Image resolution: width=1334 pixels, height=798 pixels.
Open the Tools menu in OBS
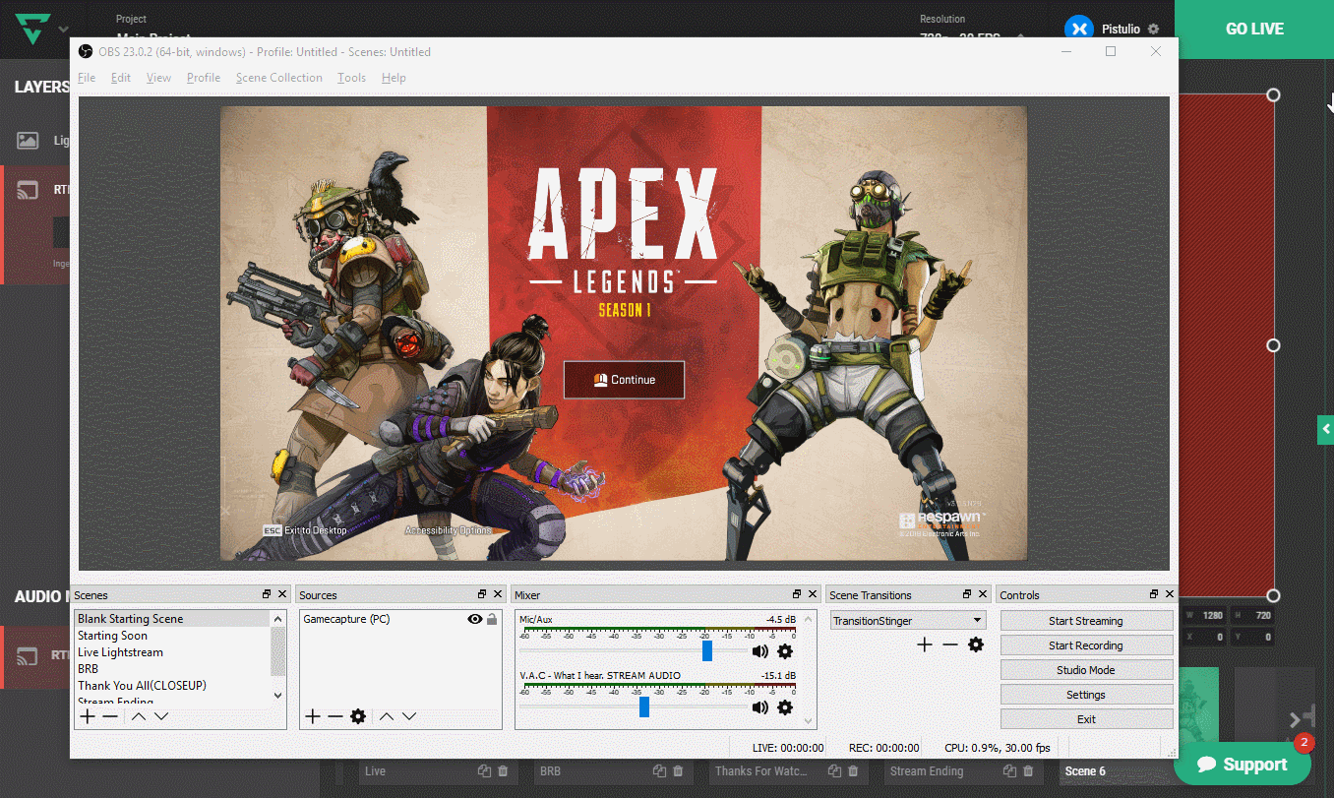(351, 78)
